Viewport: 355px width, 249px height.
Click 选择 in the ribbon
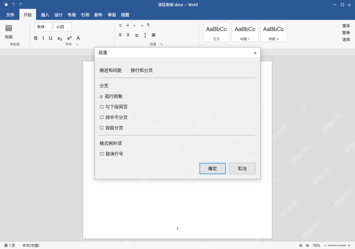(346, 39)
